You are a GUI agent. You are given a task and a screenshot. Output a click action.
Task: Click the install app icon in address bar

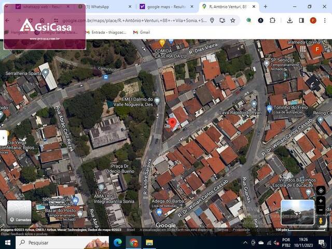coord(223,21)
